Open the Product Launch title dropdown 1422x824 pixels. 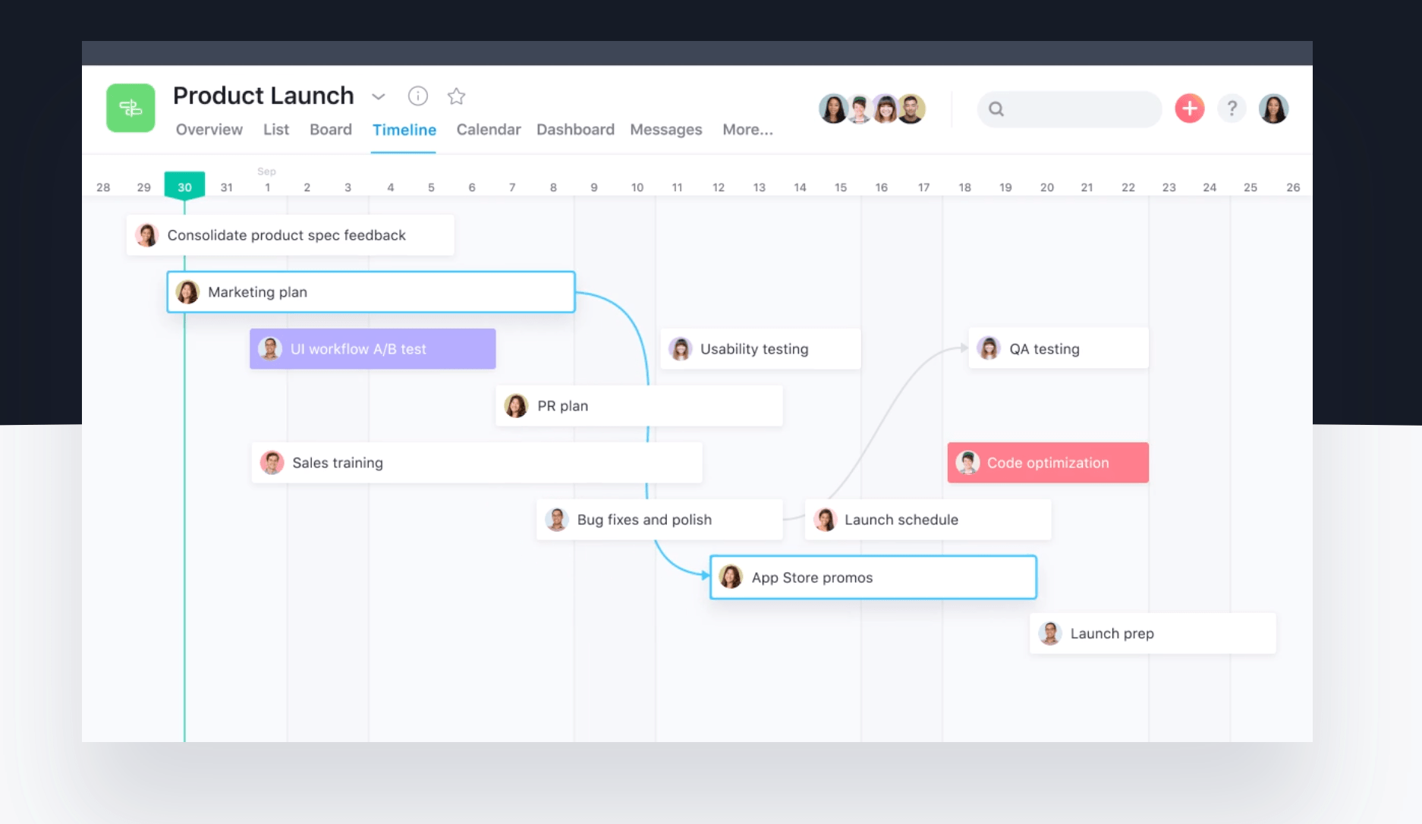click(378, 97)
